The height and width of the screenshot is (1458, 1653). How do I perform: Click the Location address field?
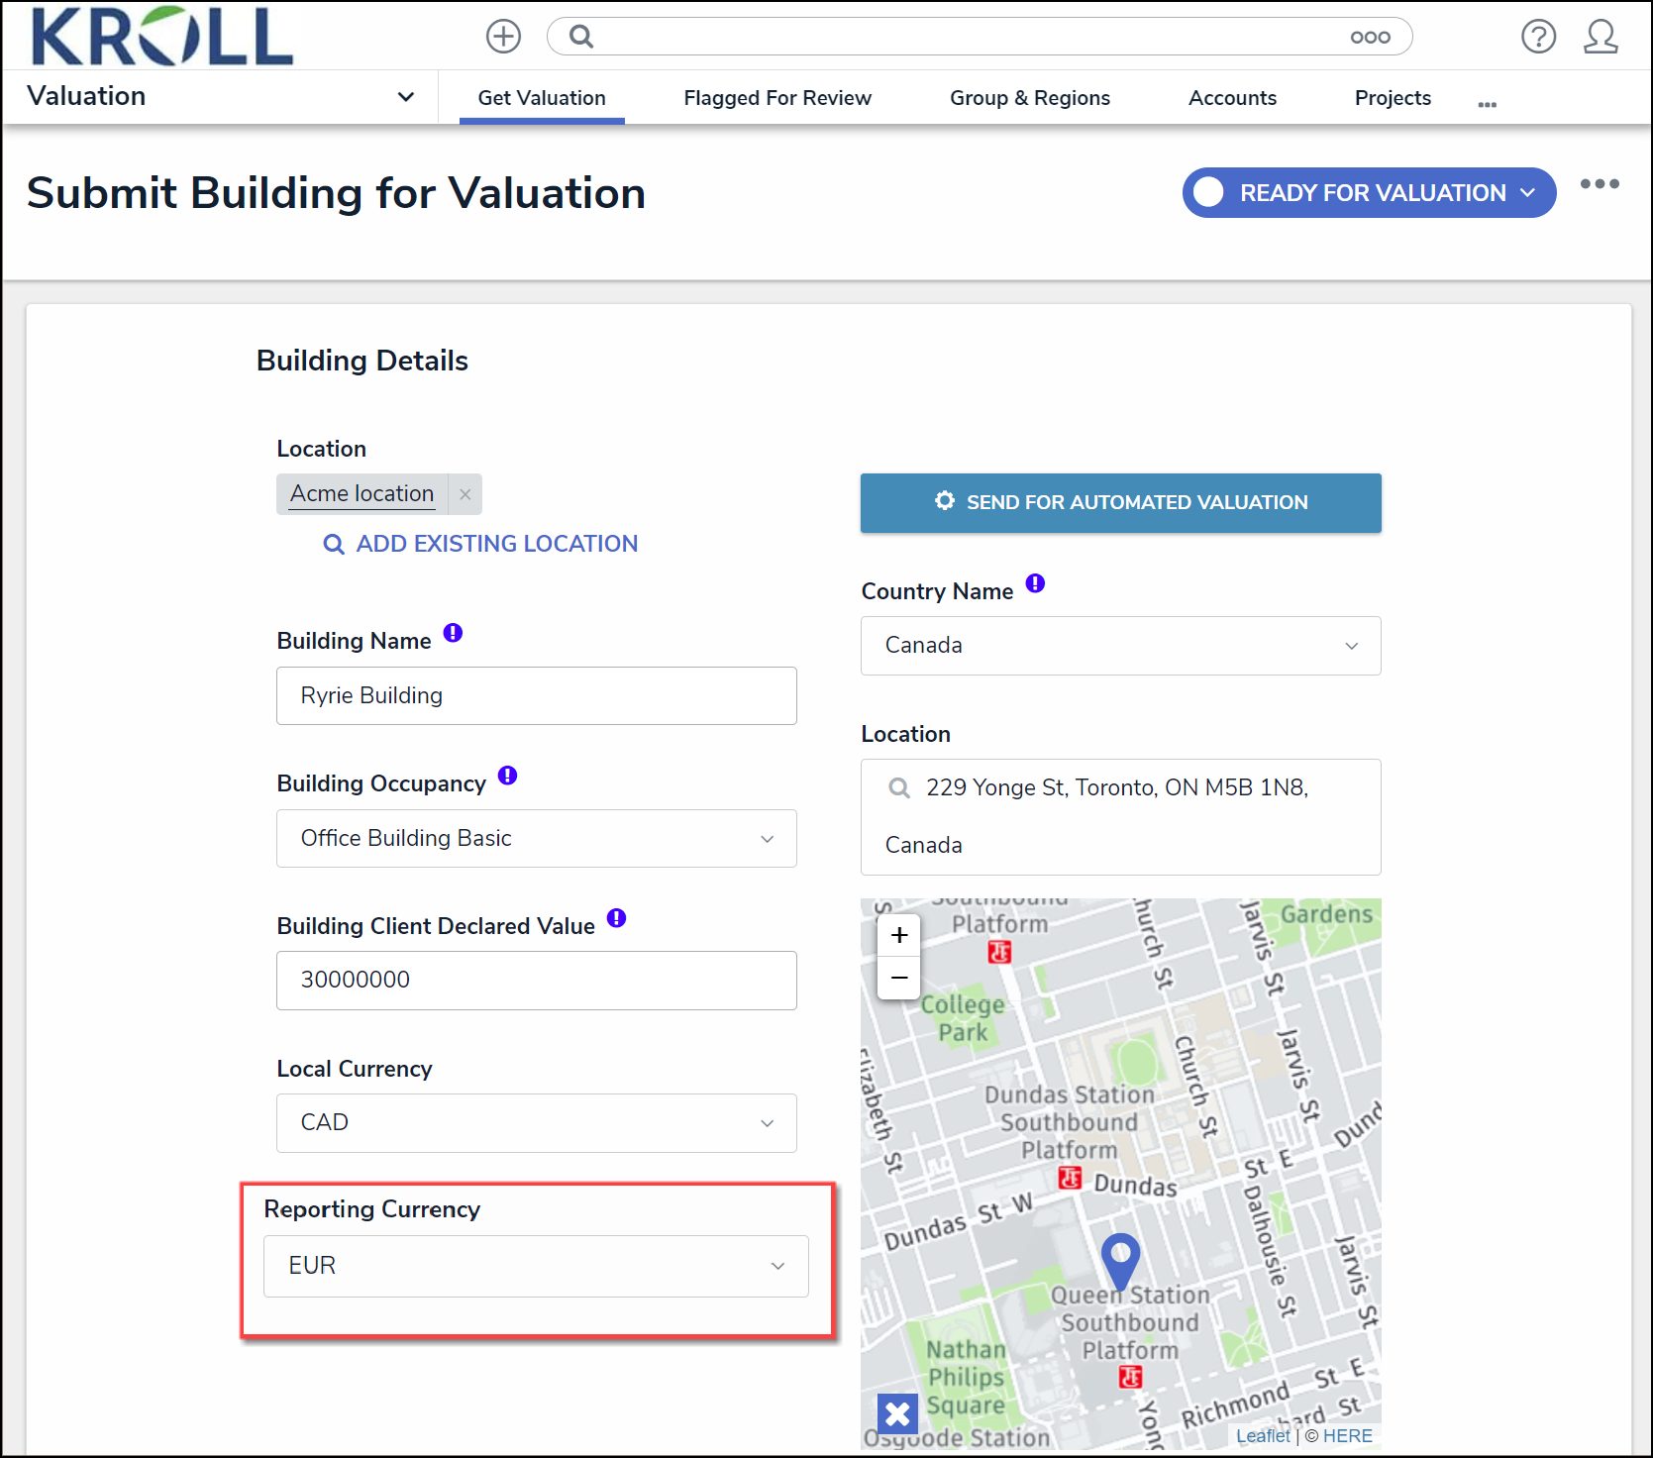tap(1121, 817)
